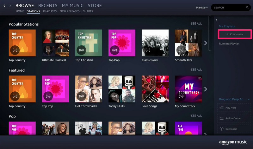This screenshot has width=253, height=149.
Task: Play the Ultimate Classical station
Action: [x=48, y=50]
